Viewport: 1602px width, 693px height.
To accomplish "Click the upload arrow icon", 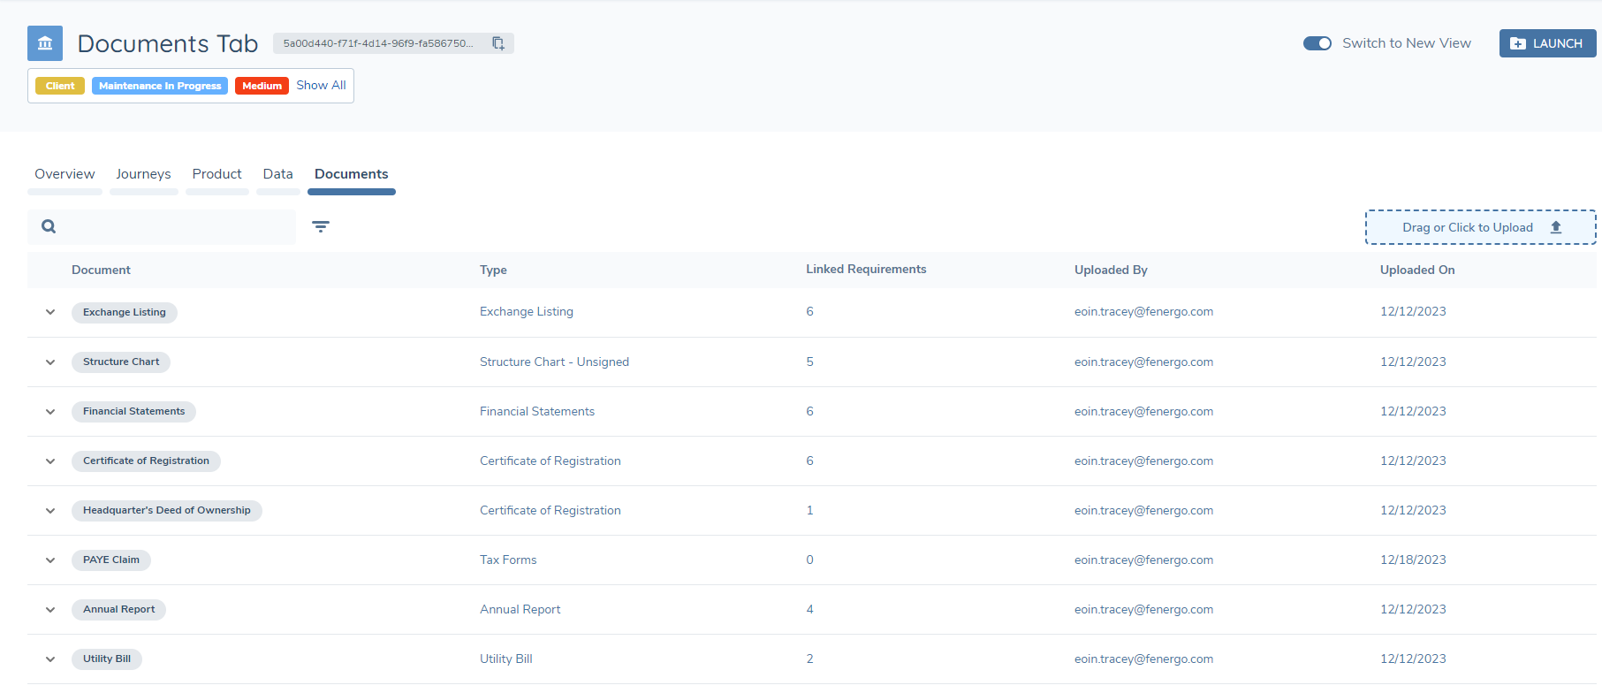I will click(x=1556, y=227).
